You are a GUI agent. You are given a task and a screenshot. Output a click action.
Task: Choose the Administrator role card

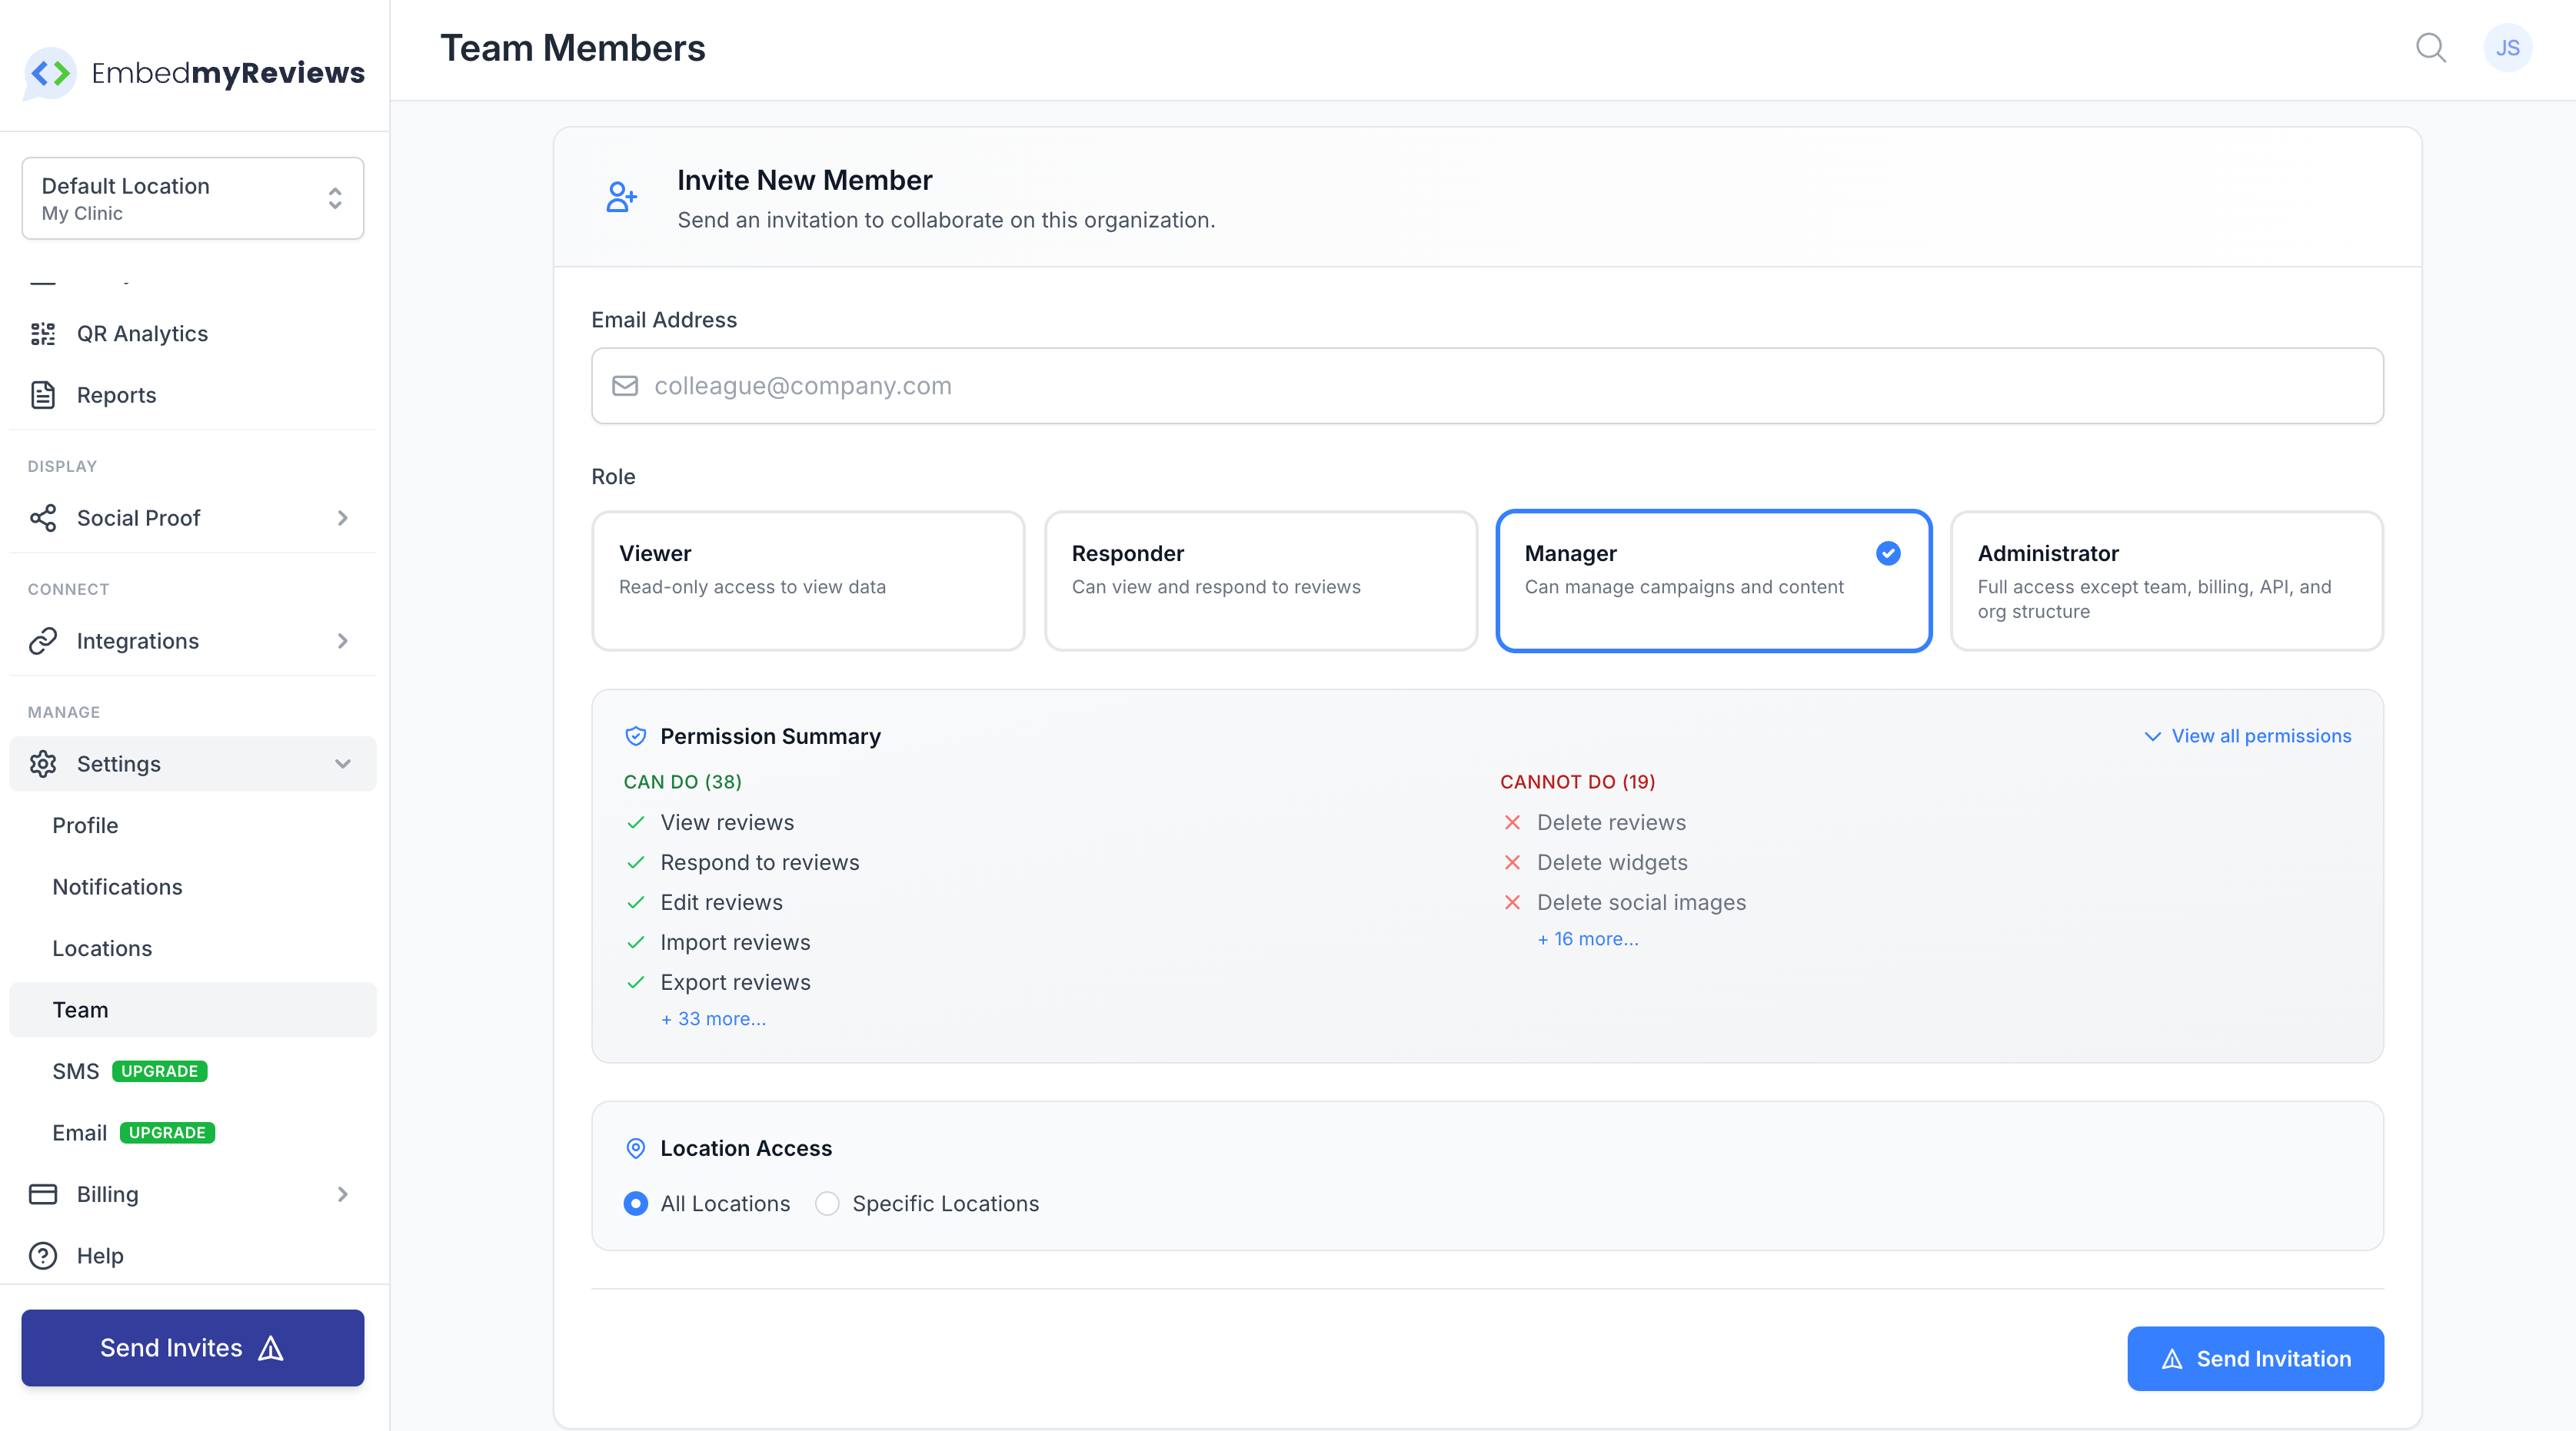(x=2166, y=580)
